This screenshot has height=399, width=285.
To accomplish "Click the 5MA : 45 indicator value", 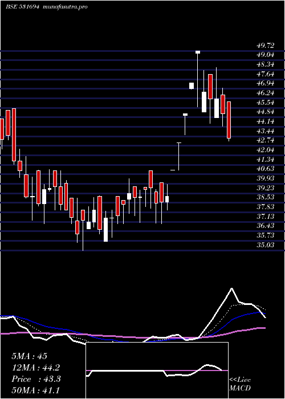I will [x=29, y=356].
